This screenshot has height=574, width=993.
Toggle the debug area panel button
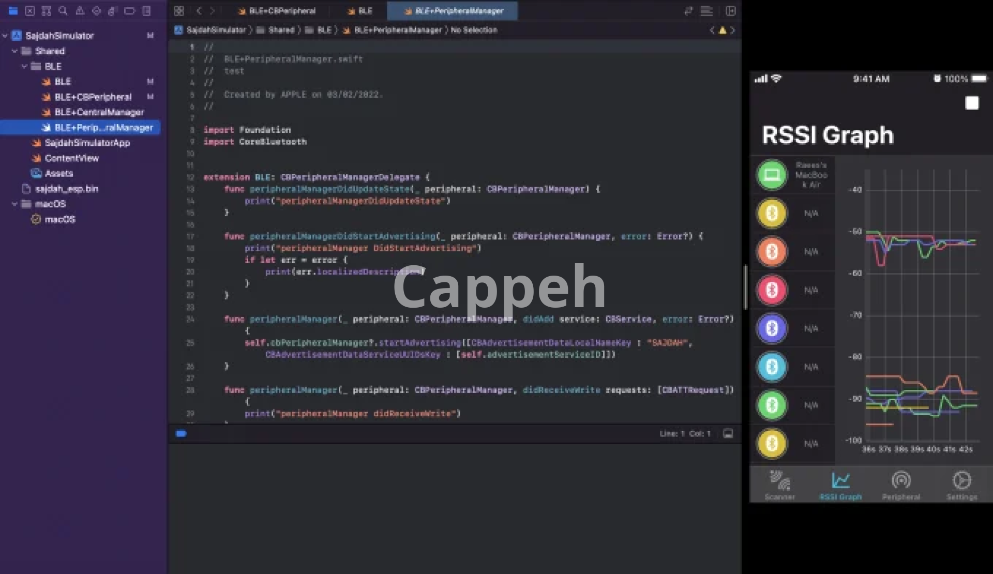coord(728,433)
